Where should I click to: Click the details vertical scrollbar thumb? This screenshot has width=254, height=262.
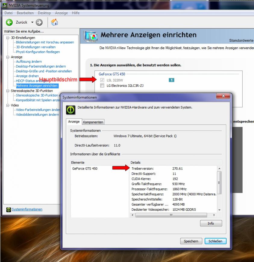coord(219,182)
